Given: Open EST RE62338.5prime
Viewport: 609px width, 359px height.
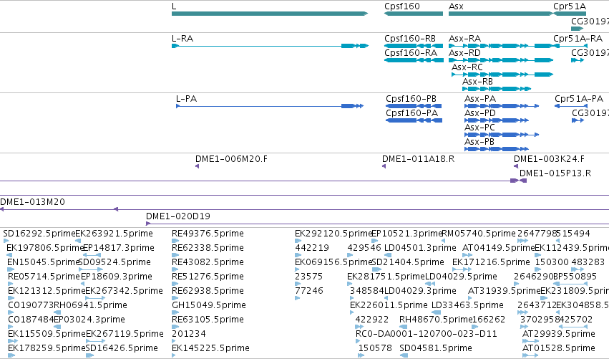Looking at the screenshot, I should [x=208, y=248].
